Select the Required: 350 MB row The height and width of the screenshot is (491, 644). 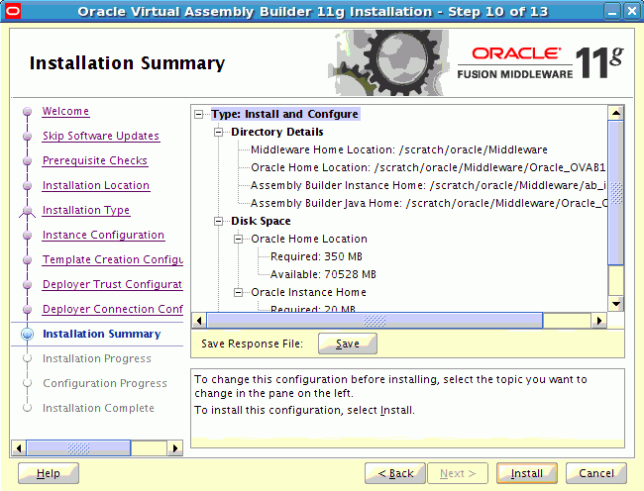point(316,256)
